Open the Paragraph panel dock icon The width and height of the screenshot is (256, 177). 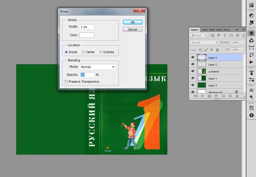tap(251, 97)
